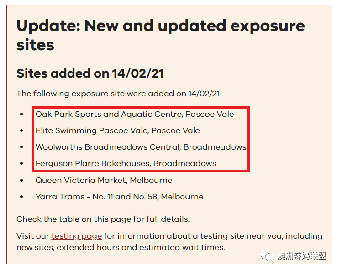
Task: Click the Update: New and updated exposure heading
Action: coord(161,35)
